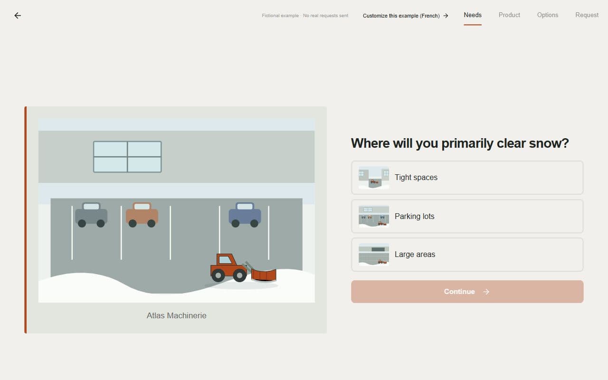
Task: Click the arrow icon beside Customize this example
Action: click(446, 16)
